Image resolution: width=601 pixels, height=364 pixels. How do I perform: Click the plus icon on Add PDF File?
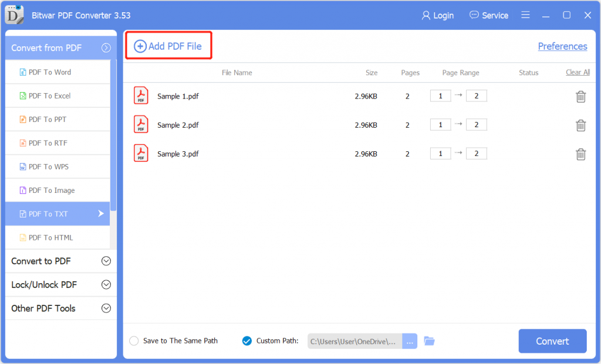[140, 46]
